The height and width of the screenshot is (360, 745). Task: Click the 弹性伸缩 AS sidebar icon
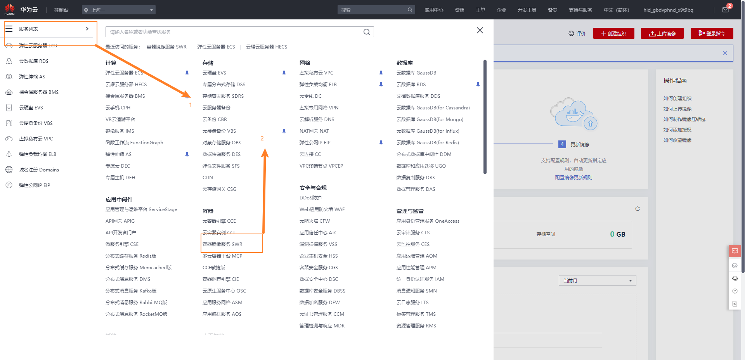[9, 76]
